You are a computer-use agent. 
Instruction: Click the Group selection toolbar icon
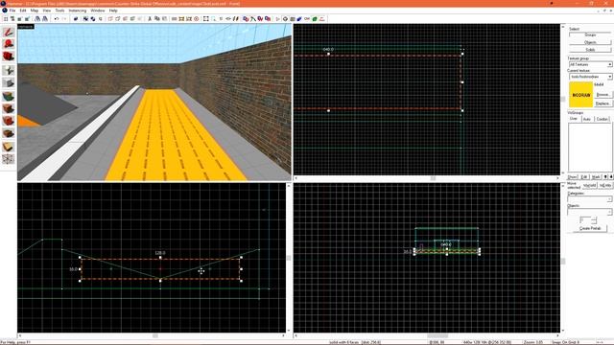click(x=85, y=19)
